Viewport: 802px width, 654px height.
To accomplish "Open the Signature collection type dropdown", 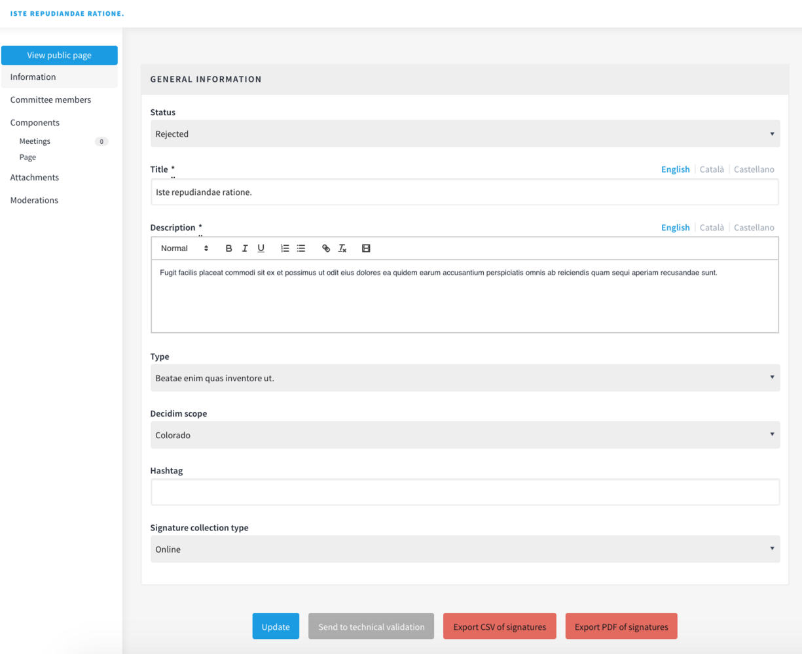I will click(465, 549).
